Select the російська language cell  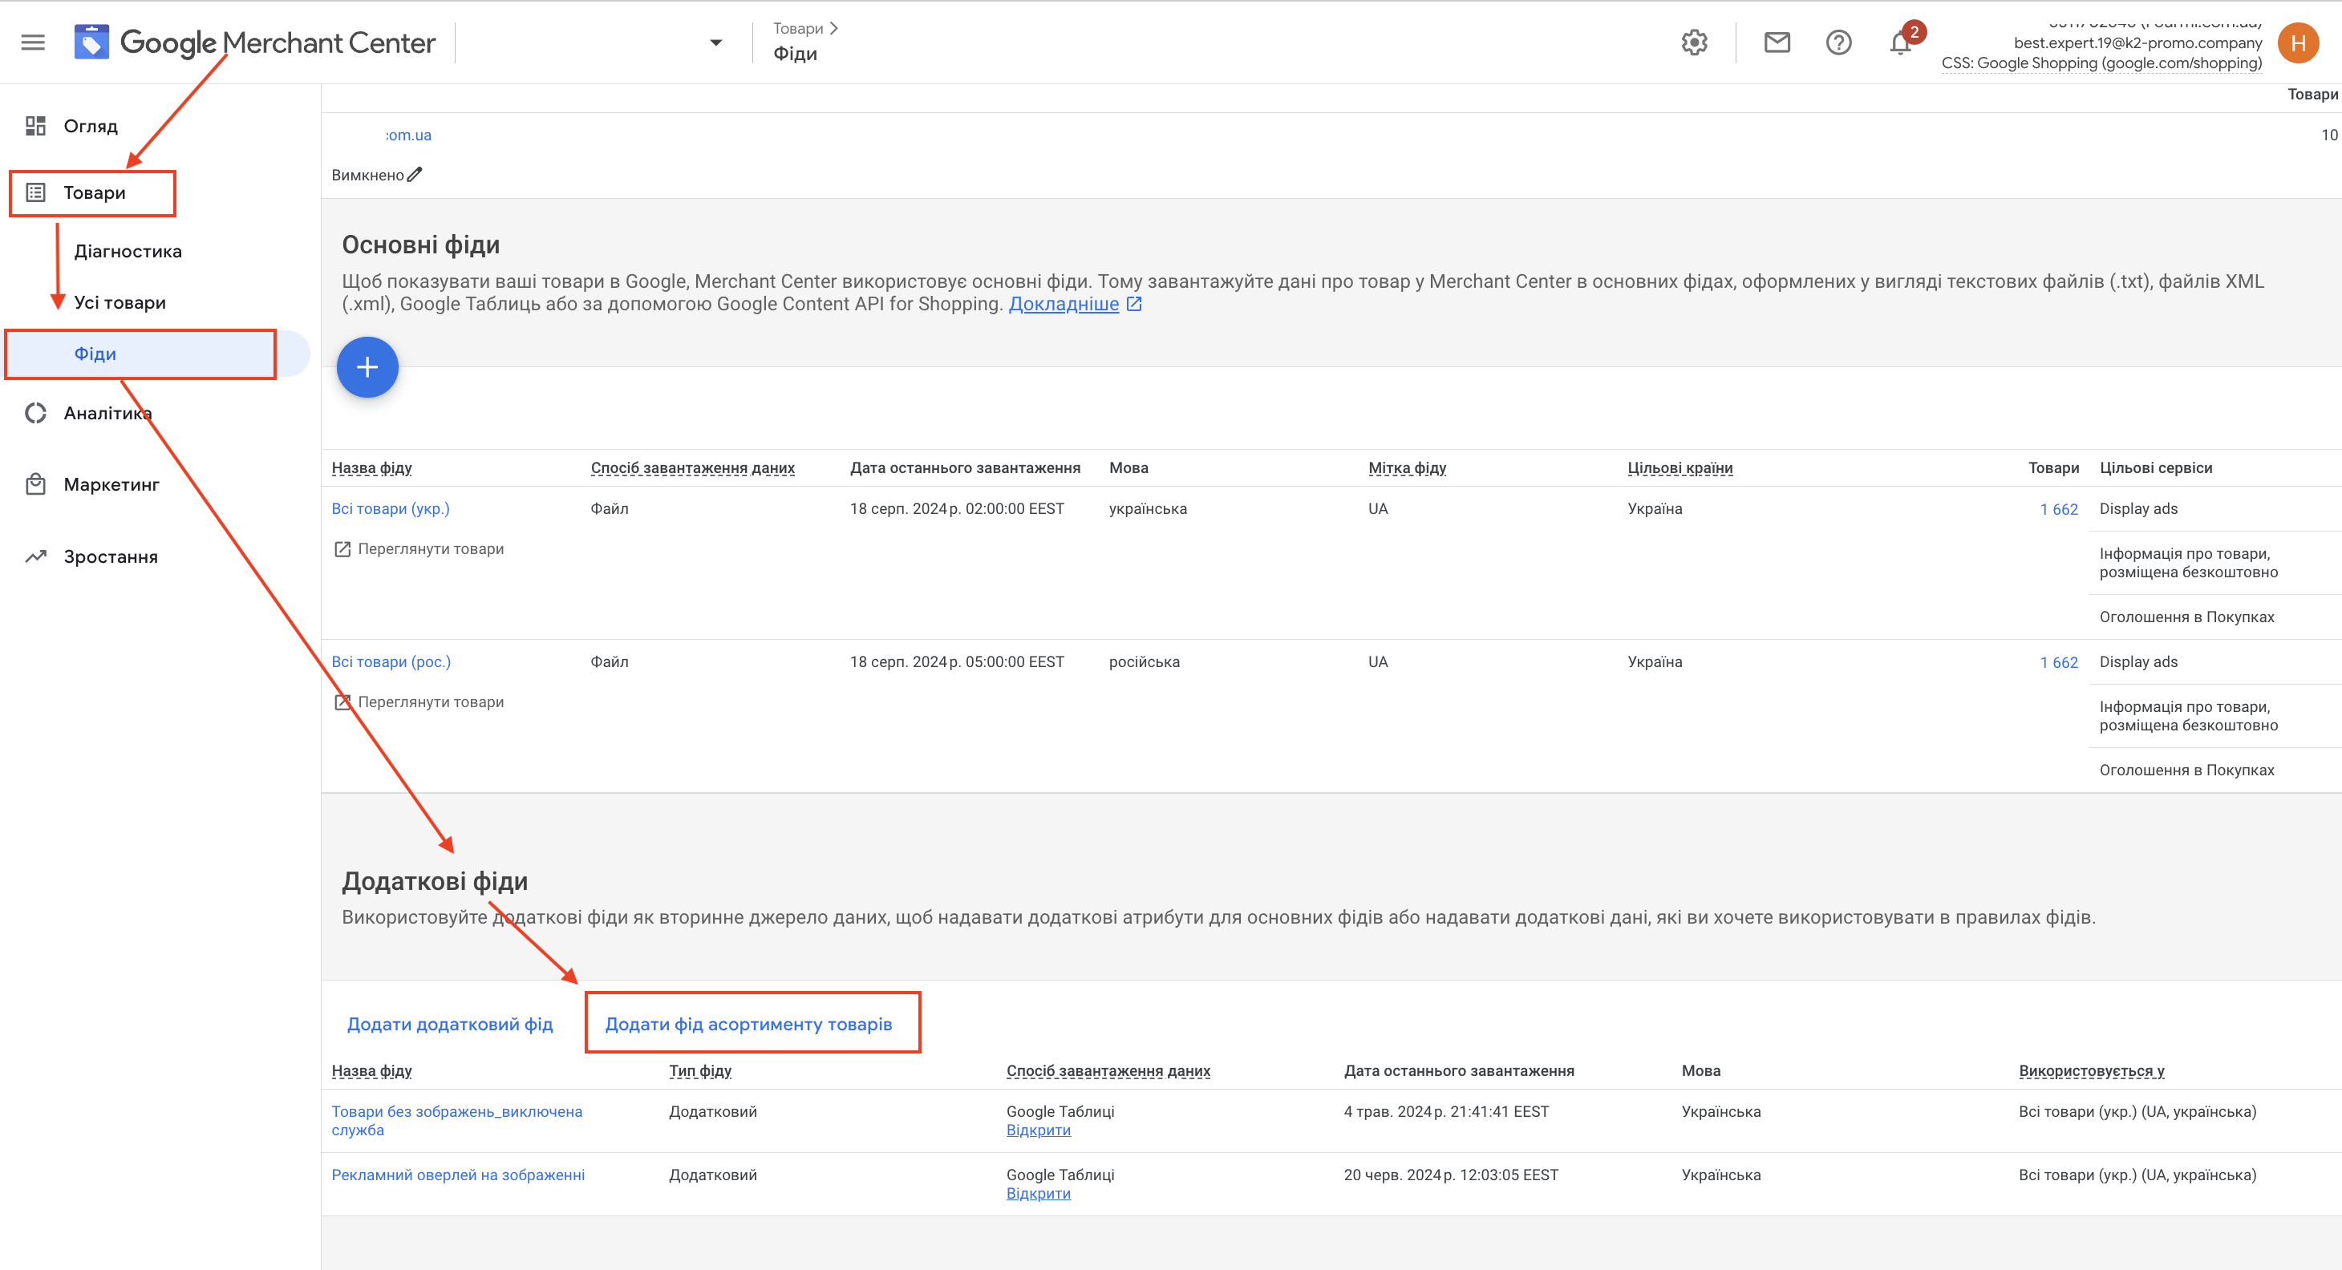pyautogui.click(x=1144, y=661)
